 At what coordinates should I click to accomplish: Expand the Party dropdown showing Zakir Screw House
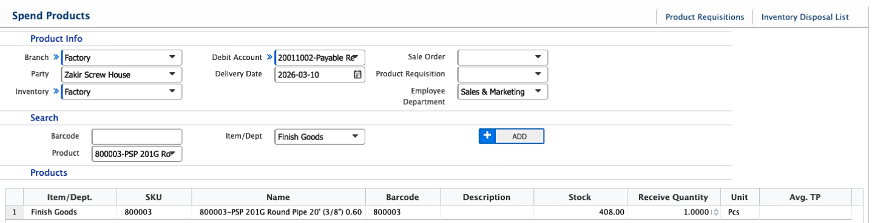(x=122, y=75)
